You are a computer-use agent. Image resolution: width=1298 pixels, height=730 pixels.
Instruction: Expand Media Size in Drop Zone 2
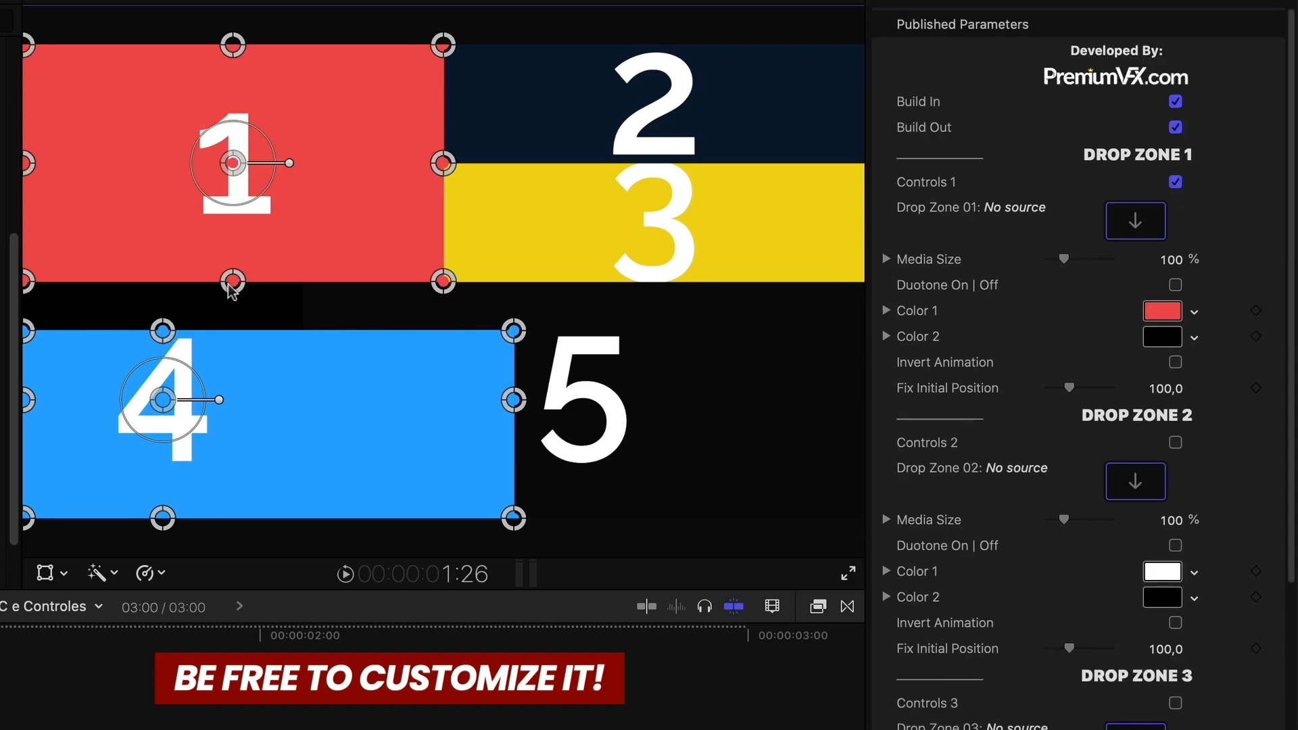886,519
